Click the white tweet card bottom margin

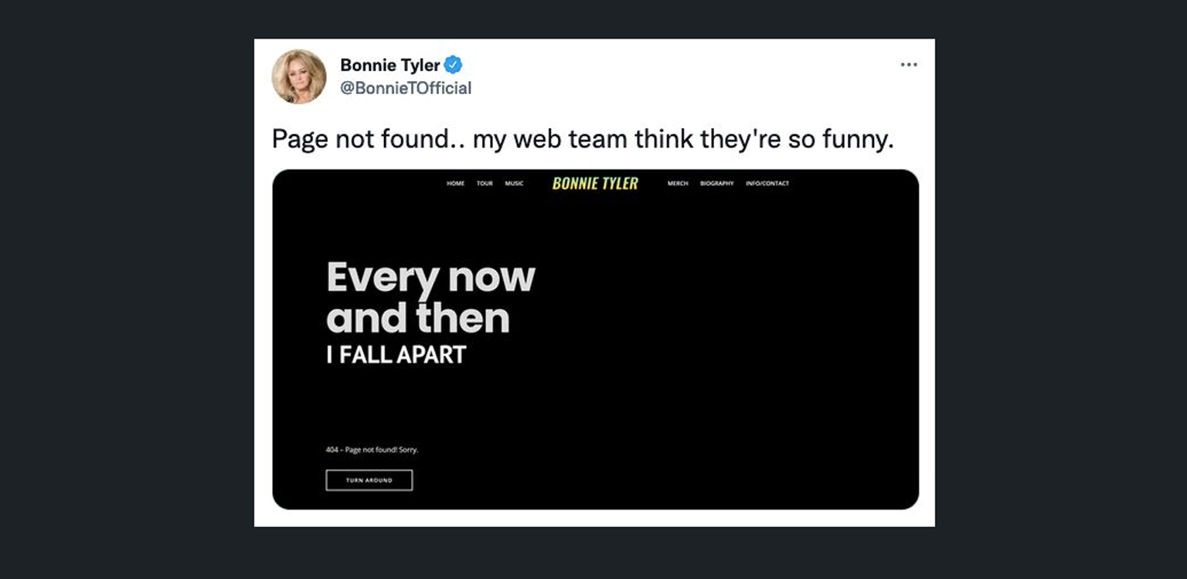[594, 518]
